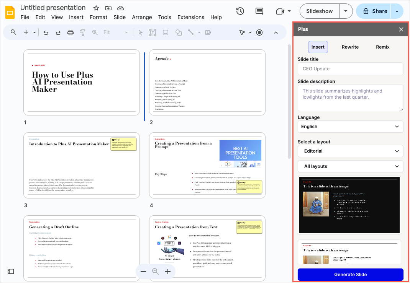Insert video icon in toolbar
The image size is (410, 283).
(208, 33)
